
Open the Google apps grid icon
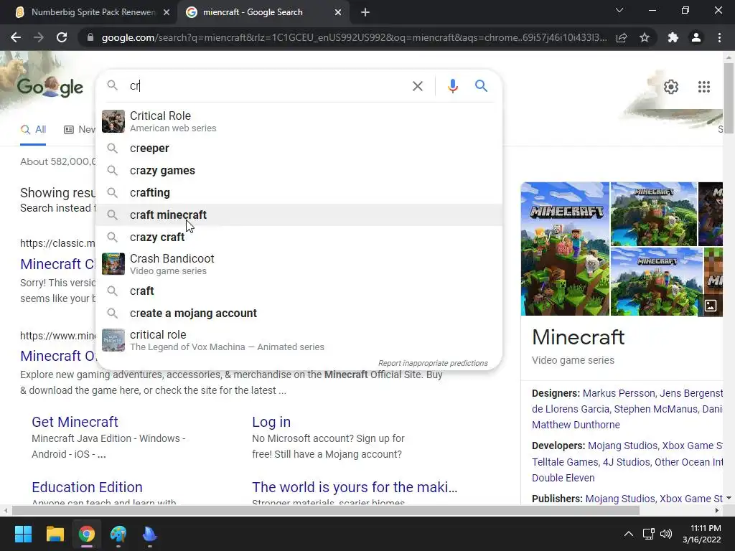[703, 87]
